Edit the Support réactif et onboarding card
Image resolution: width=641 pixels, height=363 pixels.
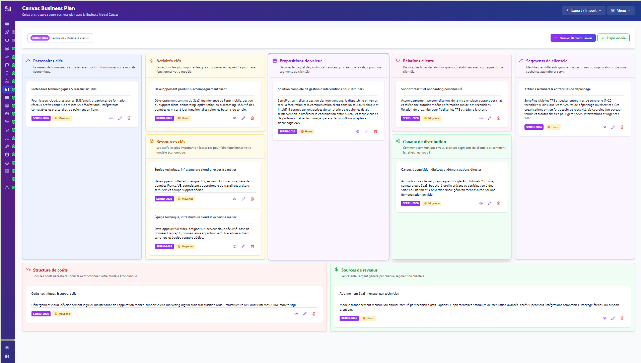pyautogui.click(x=490, y=118)
